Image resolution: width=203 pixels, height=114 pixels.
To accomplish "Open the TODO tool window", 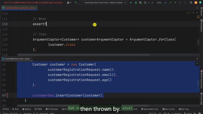I will [x=38, y=109].
